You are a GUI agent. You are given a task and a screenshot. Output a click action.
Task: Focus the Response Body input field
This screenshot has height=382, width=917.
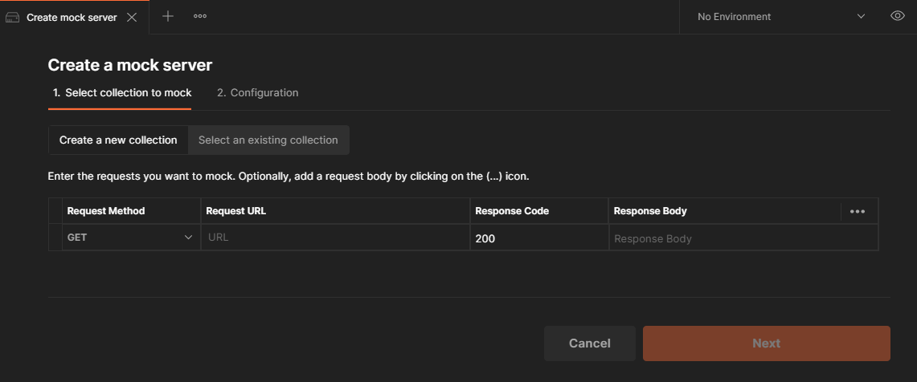[x=743, y=238]
